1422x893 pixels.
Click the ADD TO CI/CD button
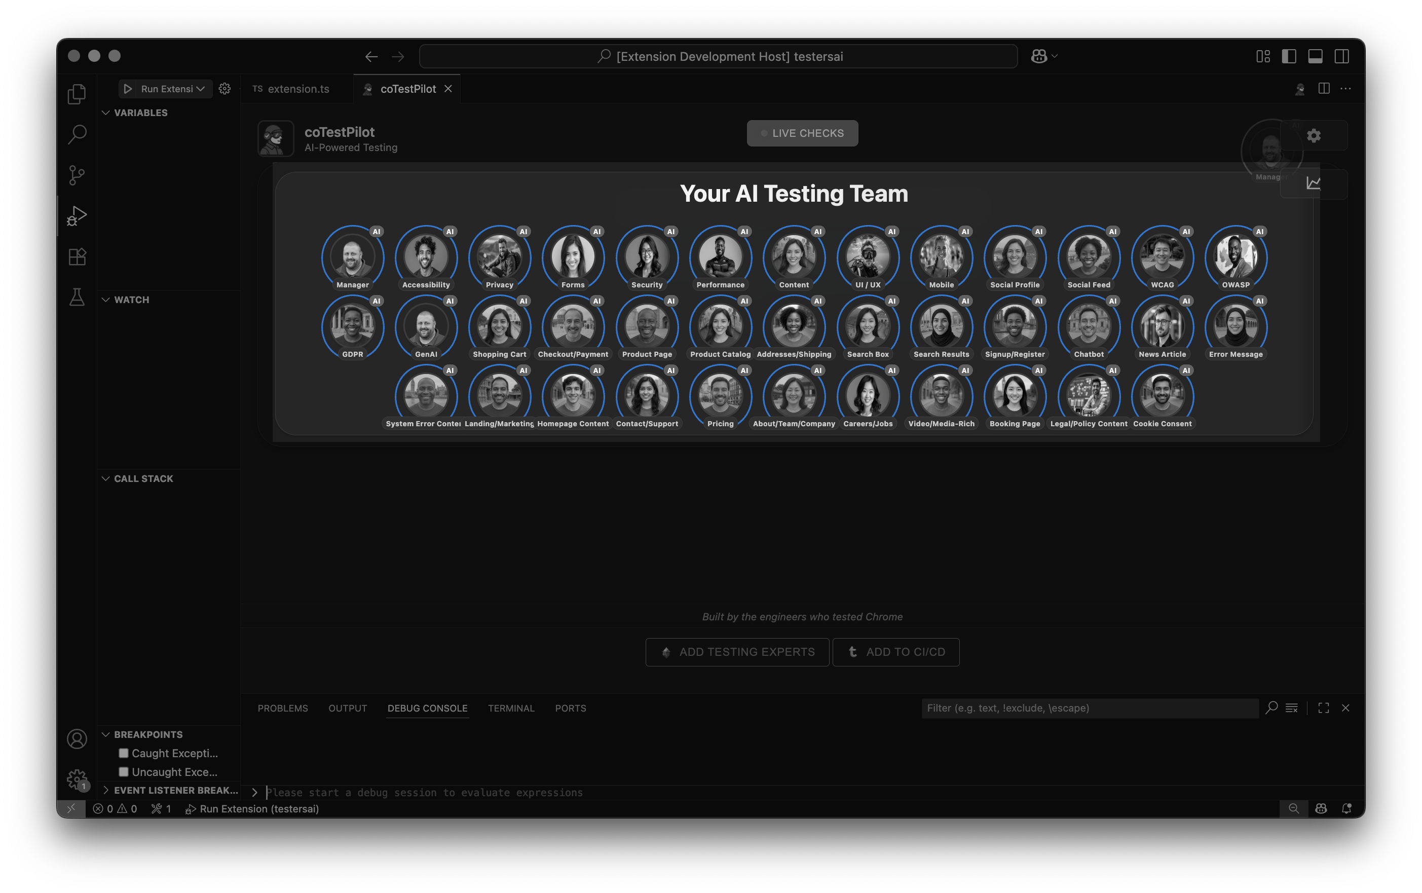(x=895, y=651)
